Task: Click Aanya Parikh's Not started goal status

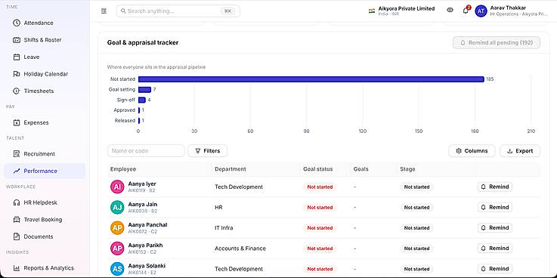Action: (320, 249)
